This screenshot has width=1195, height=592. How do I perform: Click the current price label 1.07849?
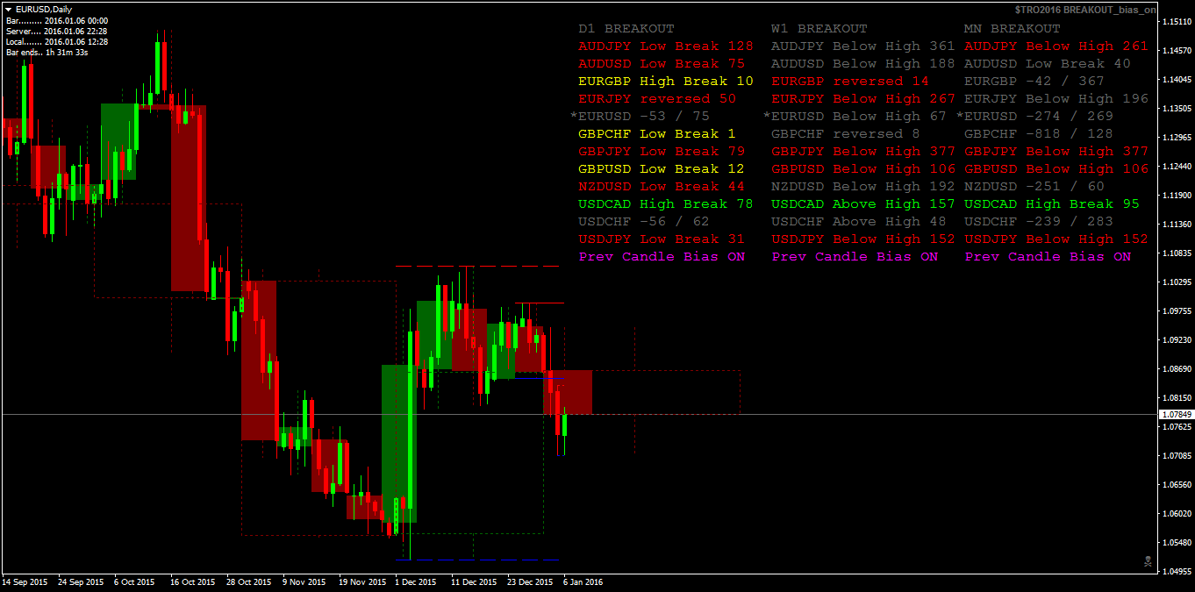(x=1176, y=414)
